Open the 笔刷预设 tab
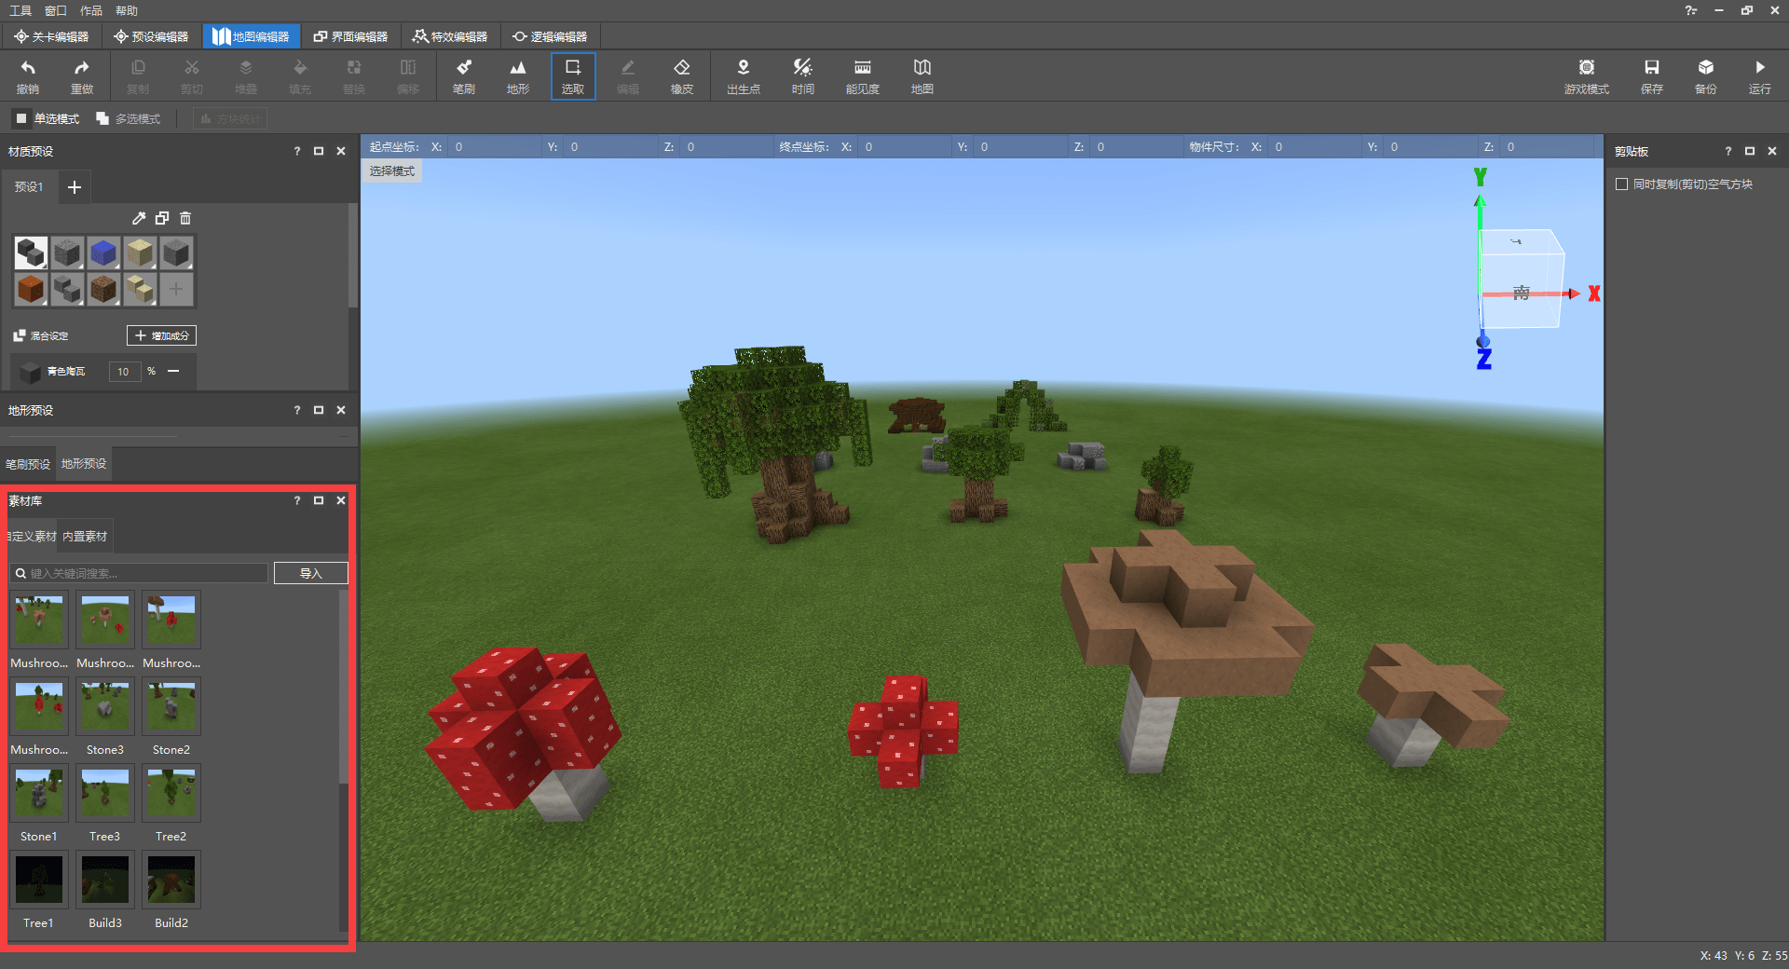This screenshot has height=969, width=1789. coord(28,464)
